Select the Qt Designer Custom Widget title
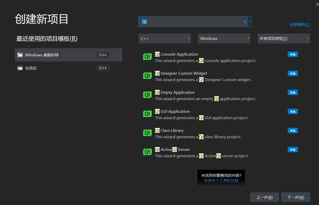Image resolution: width=319 pixels, height=205 pixels. (181, 73)
